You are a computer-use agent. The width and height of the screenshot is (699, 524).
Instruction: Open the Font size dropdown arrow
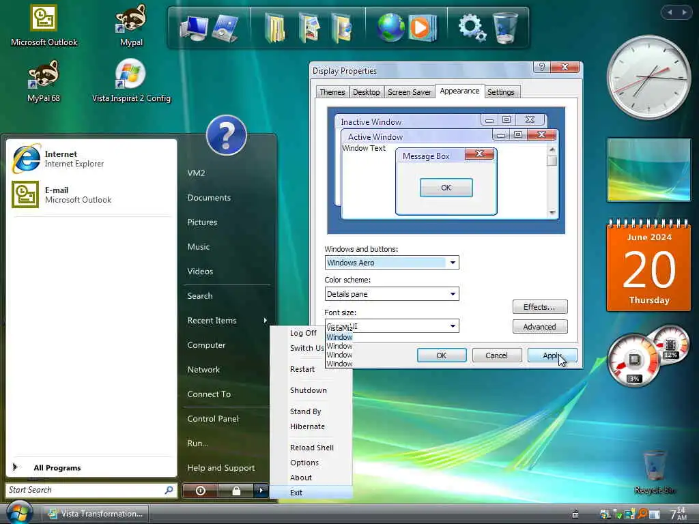point(453,326)
